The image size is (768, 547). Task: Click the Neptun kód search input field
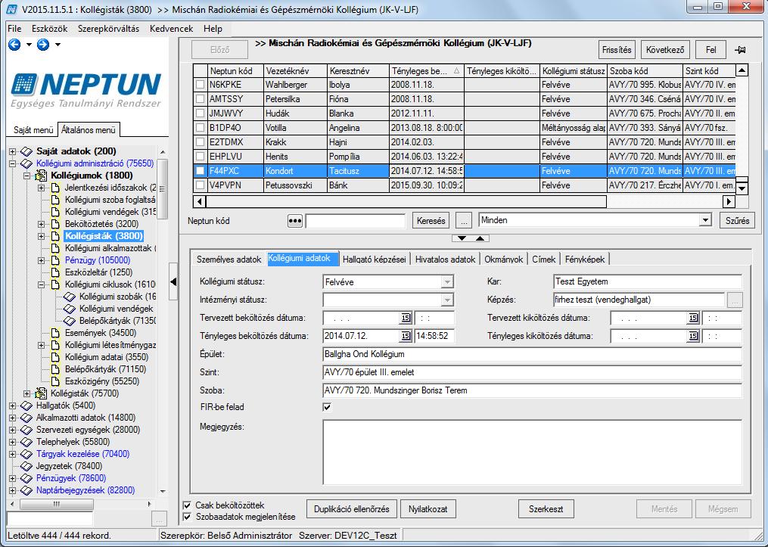click(355, 221)
